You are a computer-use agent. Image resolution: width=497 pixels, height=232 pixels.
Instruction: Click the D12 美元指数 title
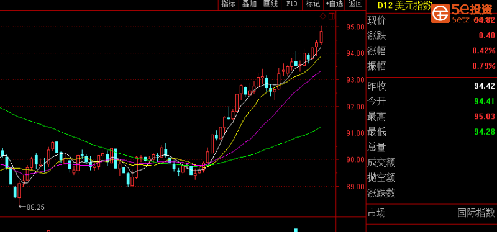404,6
